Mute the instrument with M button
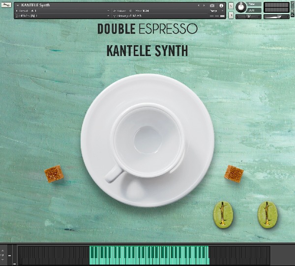This screenshot has width=295, height=266. 231,15
